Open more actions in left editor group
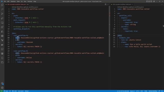Image resolution: width=164 pixels, height=92 pixels. pyautogui.click(x=108, y=4)
